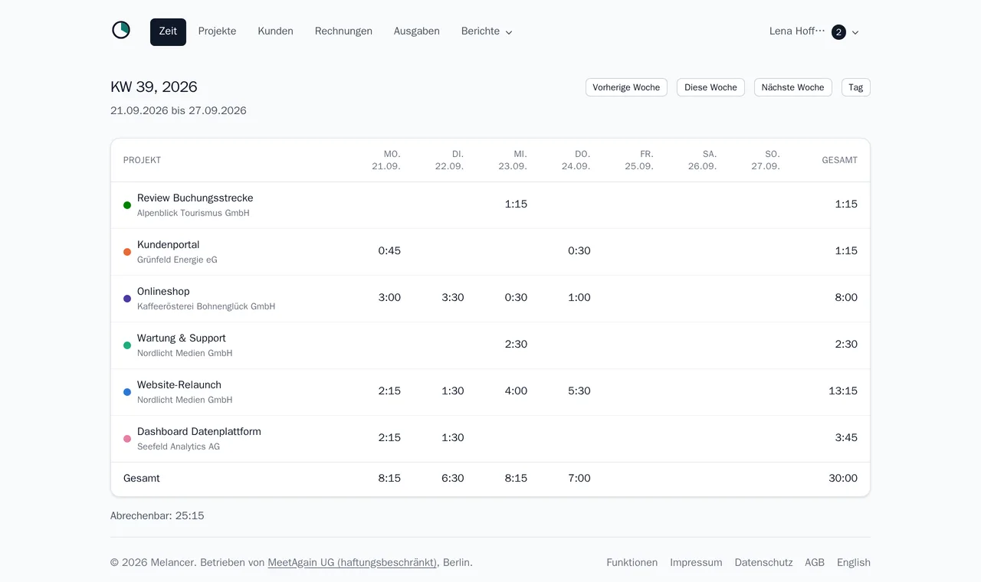The height and width of the screenshot is (582, 981).
Task: Click the Mo. 21.09. column header
Action: (386, 160)
